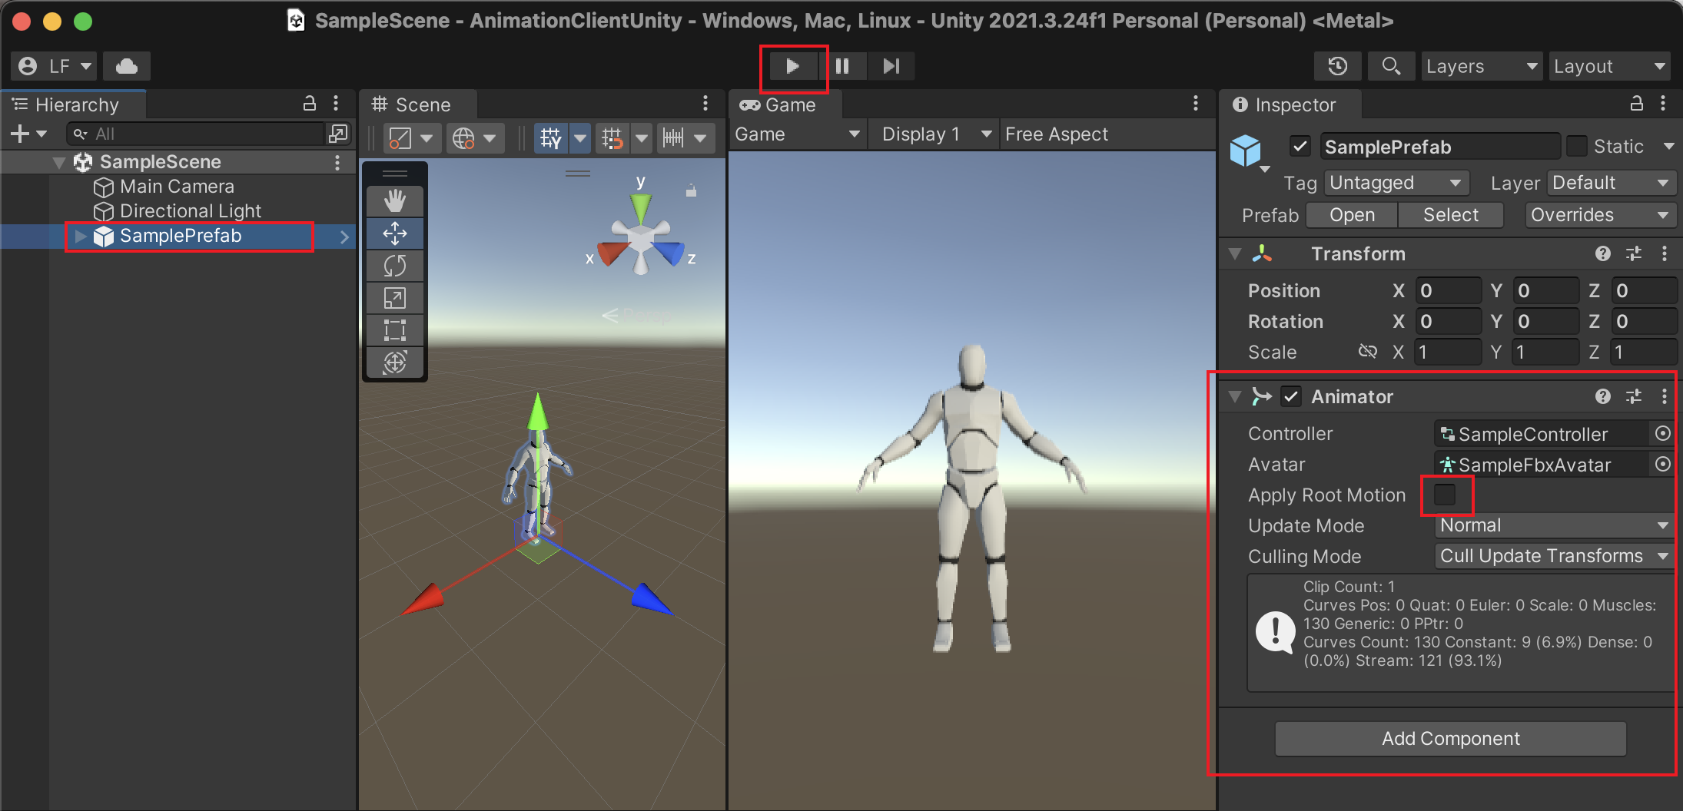Open Undo History icon
Screen dimensions: 1683x811
[x=1337, y=66]
